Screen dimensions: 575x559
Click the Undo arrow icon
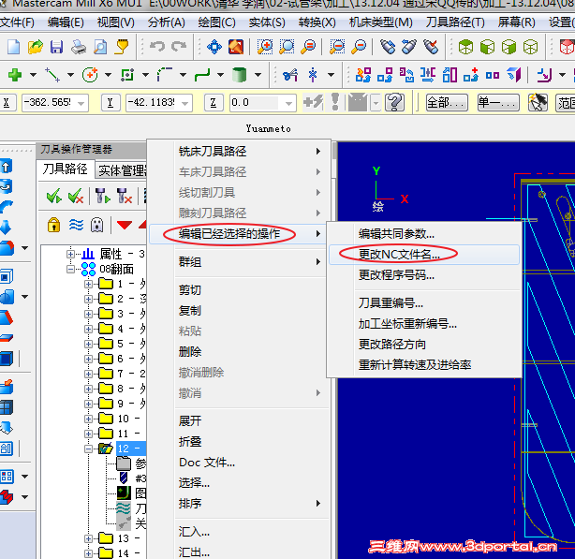157,47
